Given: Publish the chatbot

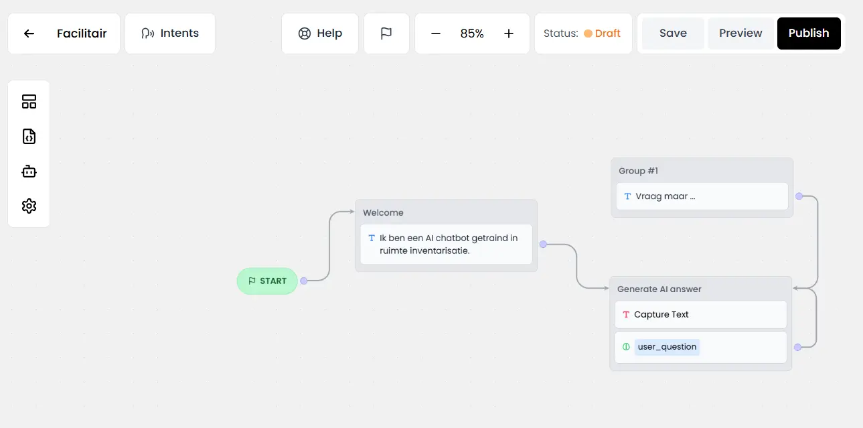Looking at the screenshot, I should 809,33.
